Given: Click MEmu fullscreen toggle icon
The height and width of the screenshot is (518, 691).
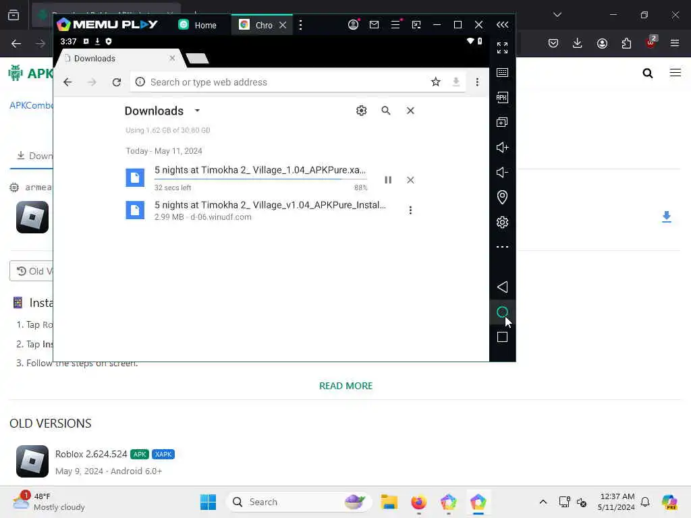Looking at the screenshot, I should pyautogui.click(x=502, y=48).
